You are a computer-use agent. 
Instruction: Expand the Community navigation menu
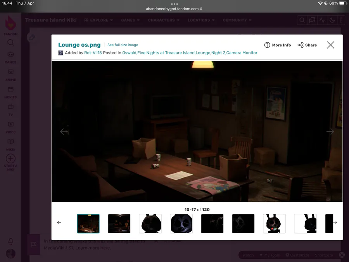pos(237,20)
